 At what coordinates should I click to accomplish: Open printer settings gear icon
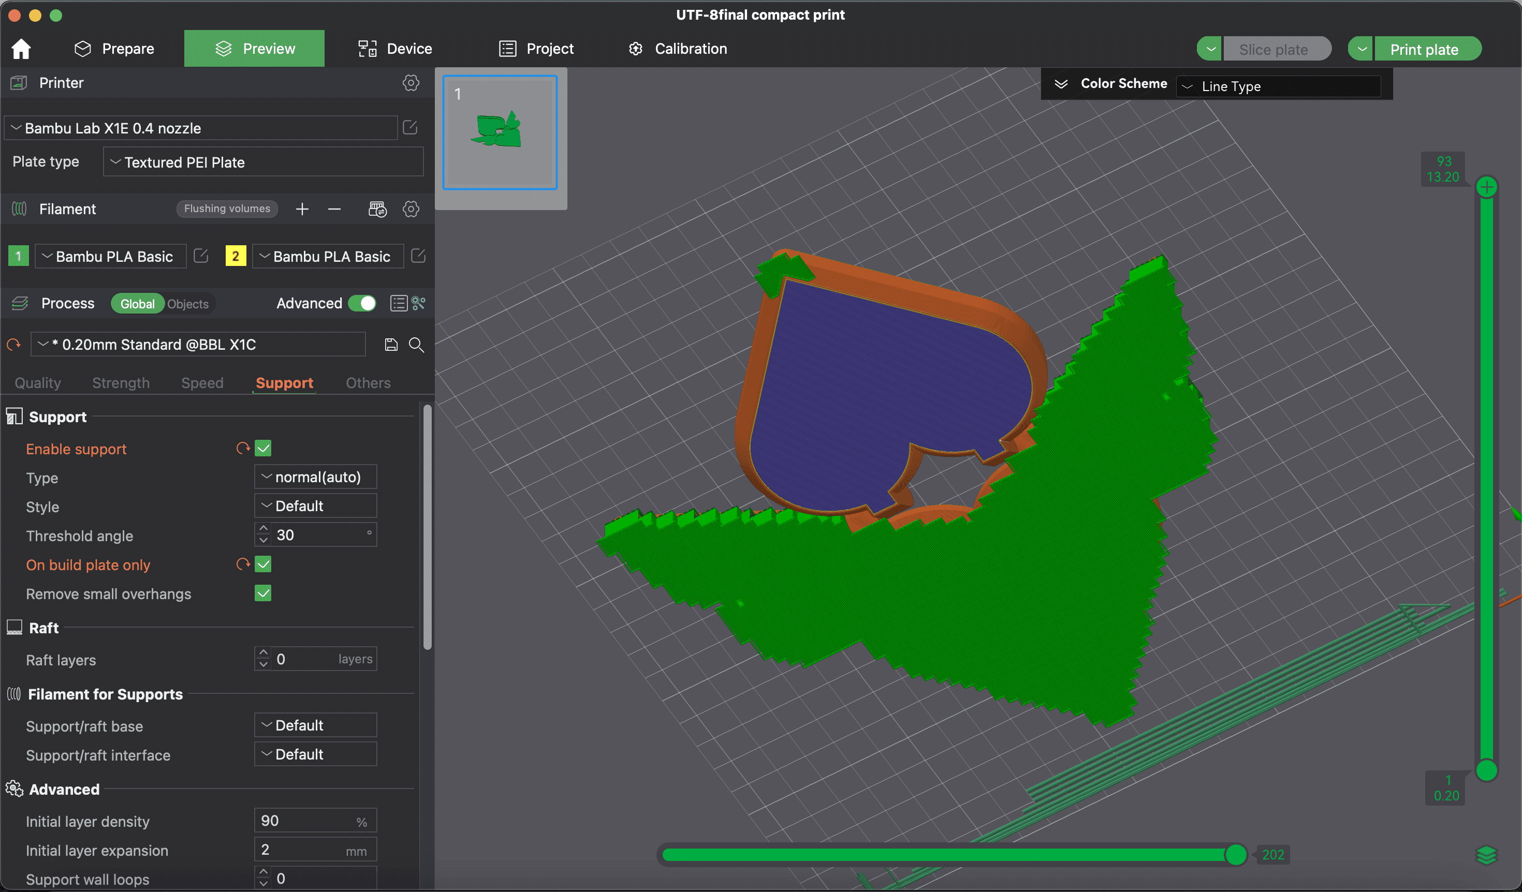(x=411, y=83)
